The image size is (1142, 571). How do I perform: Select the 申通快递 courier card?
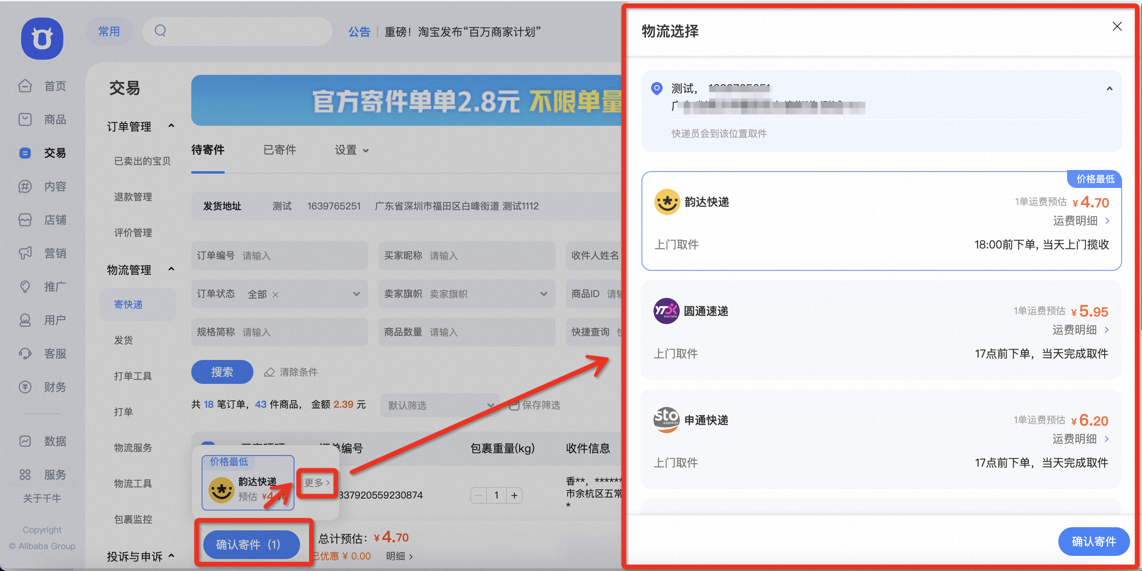(x=881, y=439)
